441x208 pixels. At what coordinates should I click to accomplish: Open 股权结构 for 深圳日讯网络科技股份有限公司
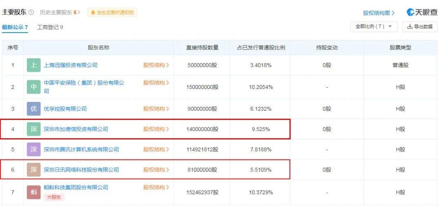tap(156, 170)
